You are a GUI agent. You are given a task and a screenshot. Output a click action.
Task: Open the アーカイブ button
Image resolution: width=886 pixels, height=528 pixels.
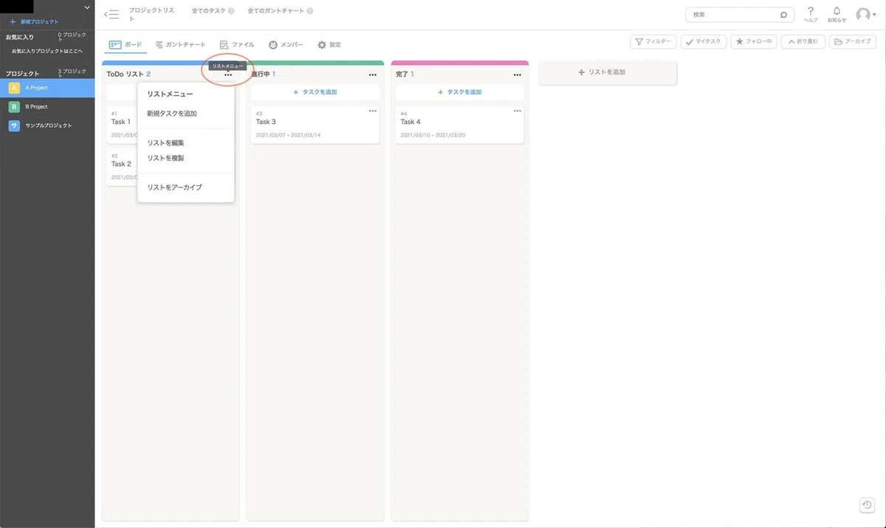pyautogui.click(x=852, y=42)
